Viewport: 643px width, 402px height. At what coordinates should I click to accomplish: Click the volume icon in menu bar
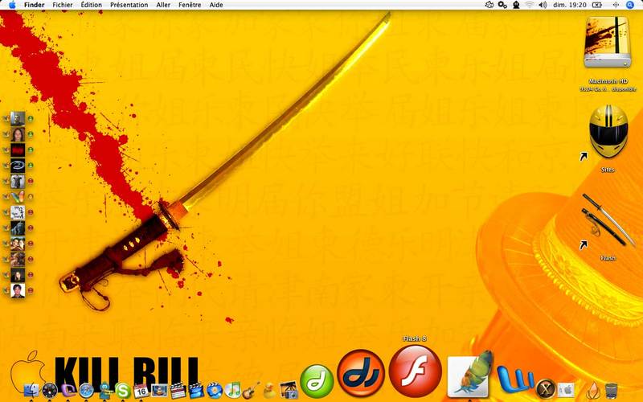coord(543,5)
